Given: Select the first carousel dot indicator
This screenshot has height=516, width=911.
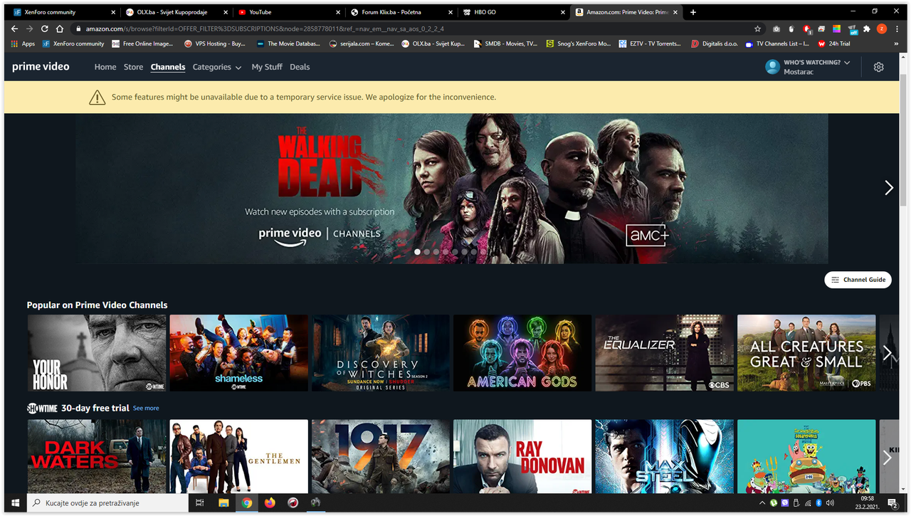Looking at the screenshot, I should tap(417, 252).
